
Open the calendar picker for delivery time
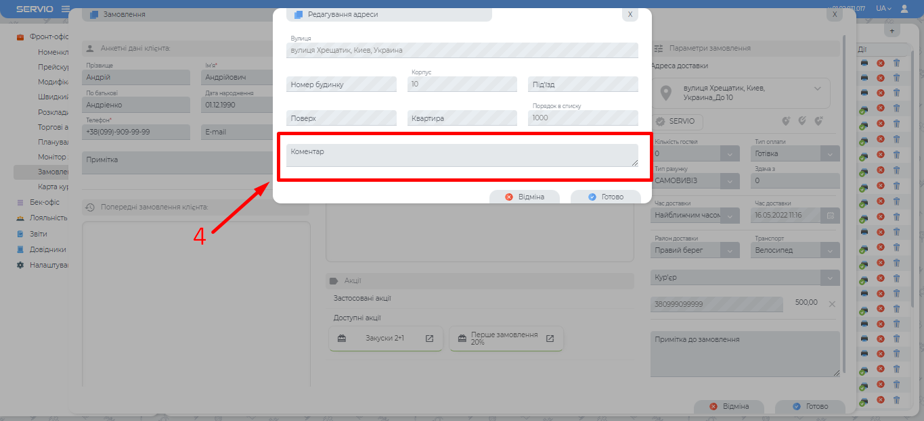point(830,216)
